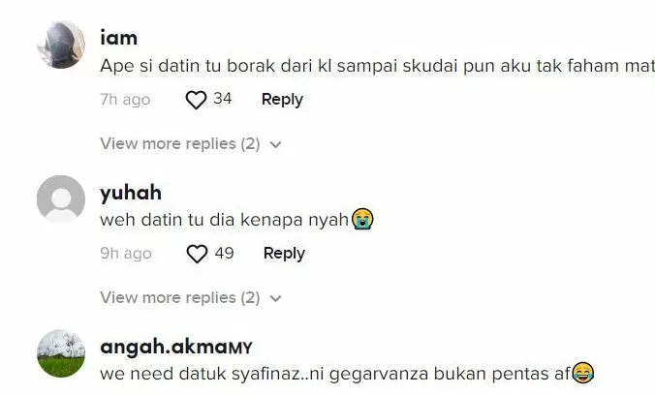Open yuhah's default gray avatar
The width and height of the screenshot is (655, 395).
(61, 199)
